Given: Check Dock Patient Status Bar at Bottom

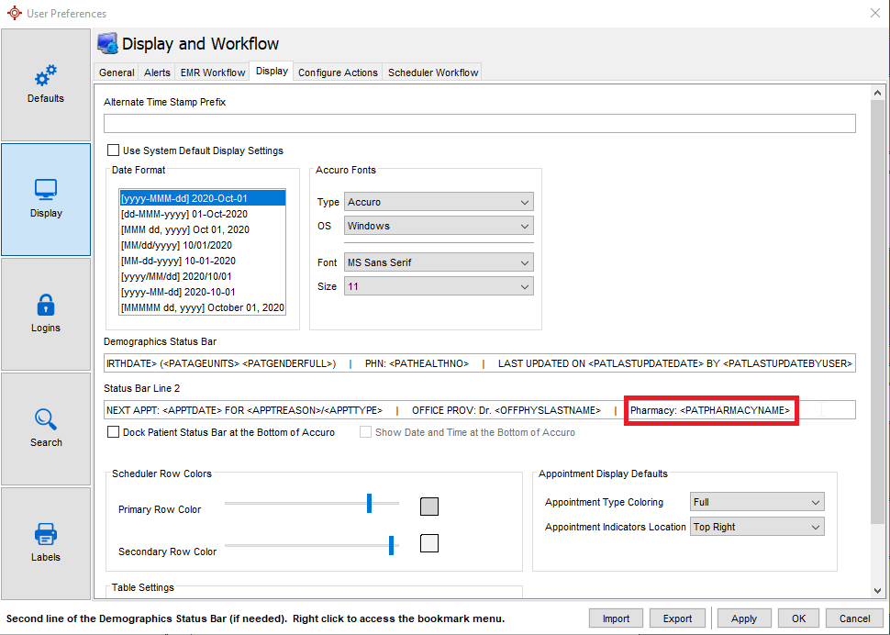Looking at the screenshot, I should tap(114, 432).
